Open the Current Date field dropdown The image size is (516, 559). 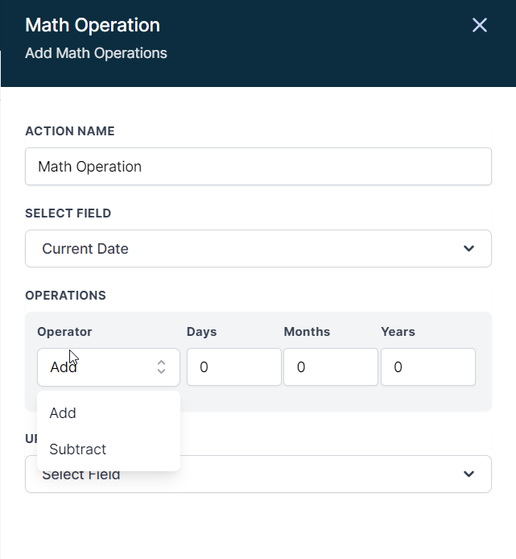click(x=258, y=249)
